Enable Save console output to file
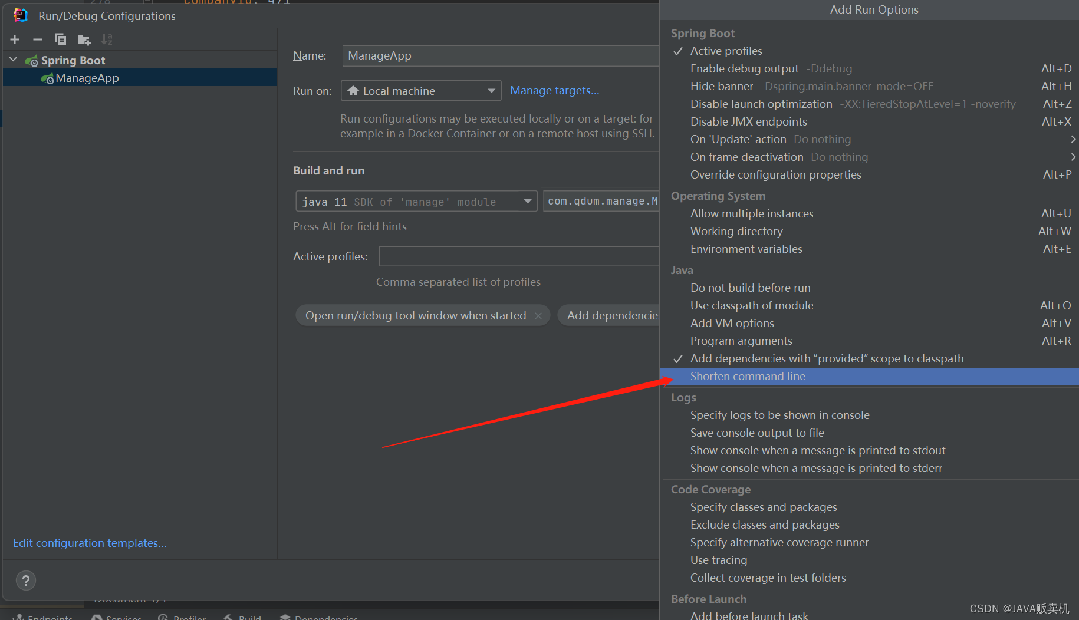1079x620 pixels. pos(869,433)
